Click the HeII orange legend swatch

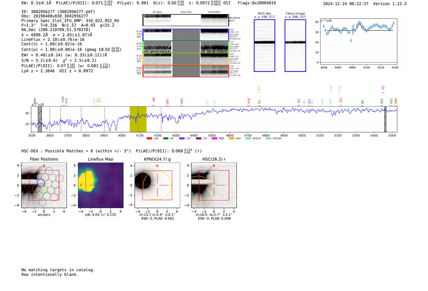pos(231,138)
